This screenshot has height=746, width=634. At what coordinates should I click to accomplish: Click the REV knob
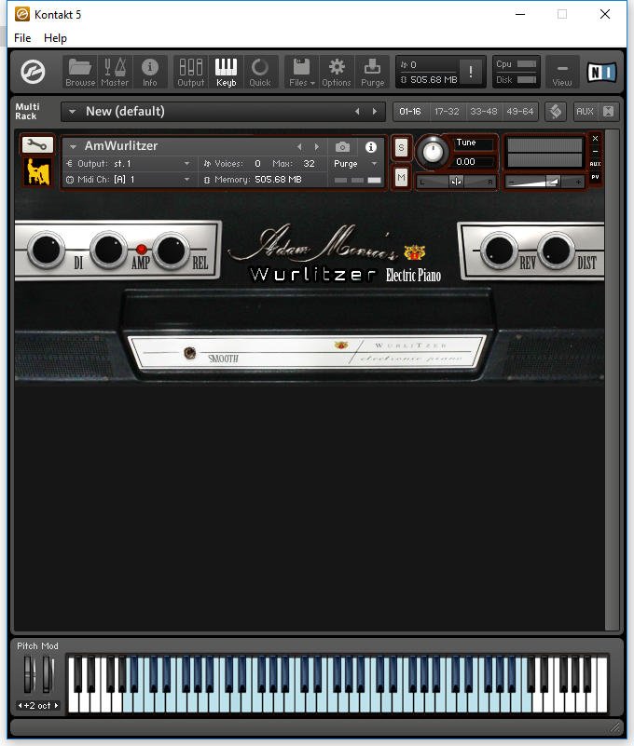[499, 250]
